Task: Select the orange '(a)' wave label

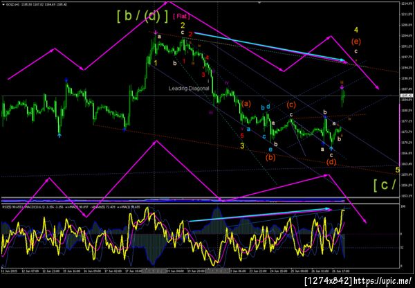Action: (246, 104)
